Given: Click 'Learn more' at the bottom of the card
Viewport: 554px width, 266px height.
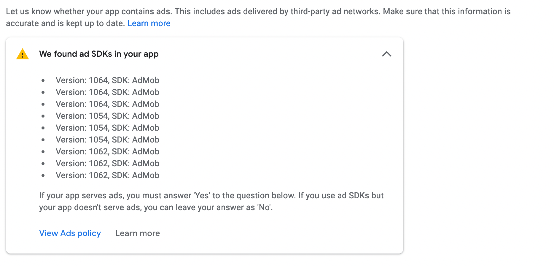Looking at the screenshot, I should 137,233.
